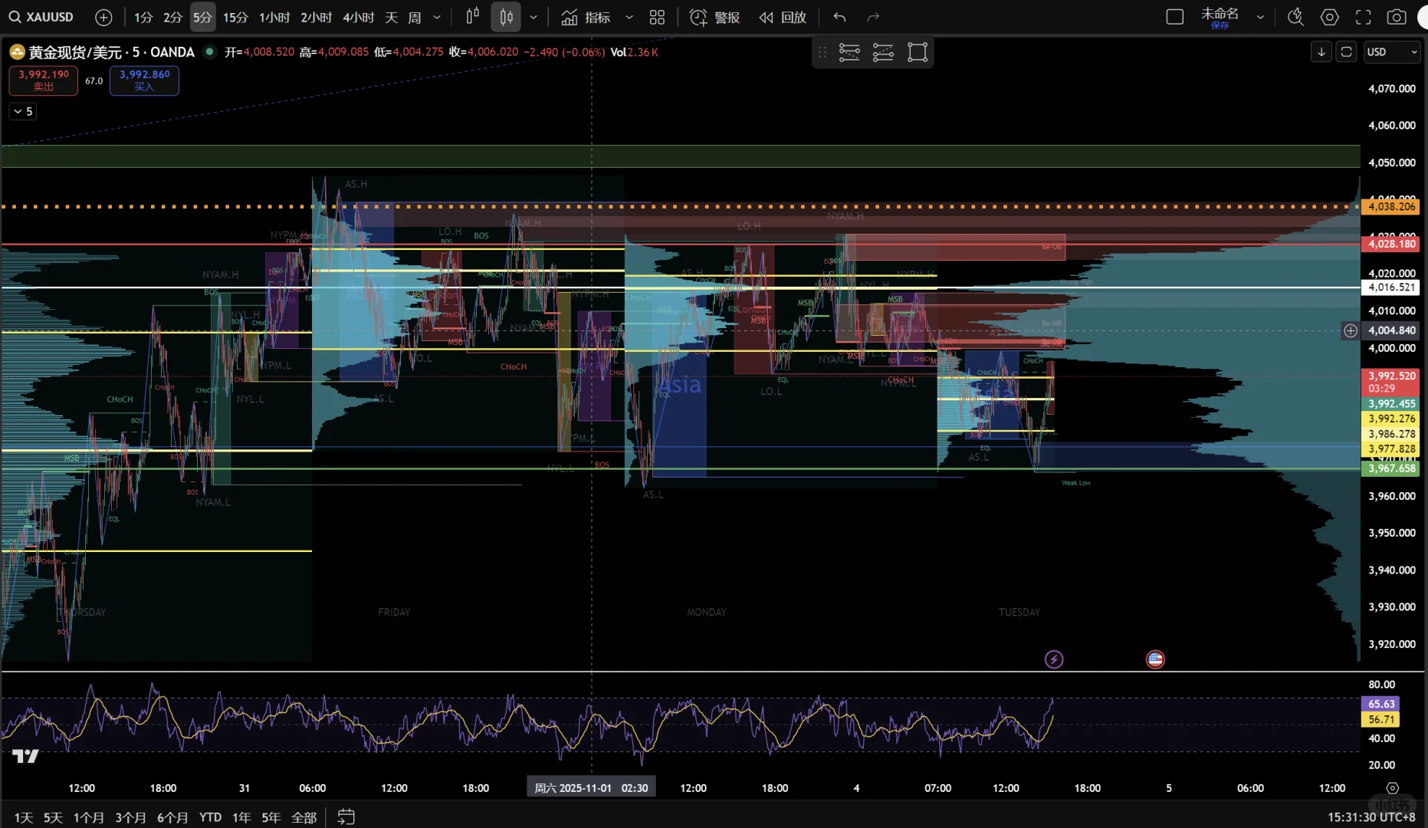Expand the favorite indicators dropdown arrow
The width and height of the screenshot is (1428, 828).
[629, 17]
